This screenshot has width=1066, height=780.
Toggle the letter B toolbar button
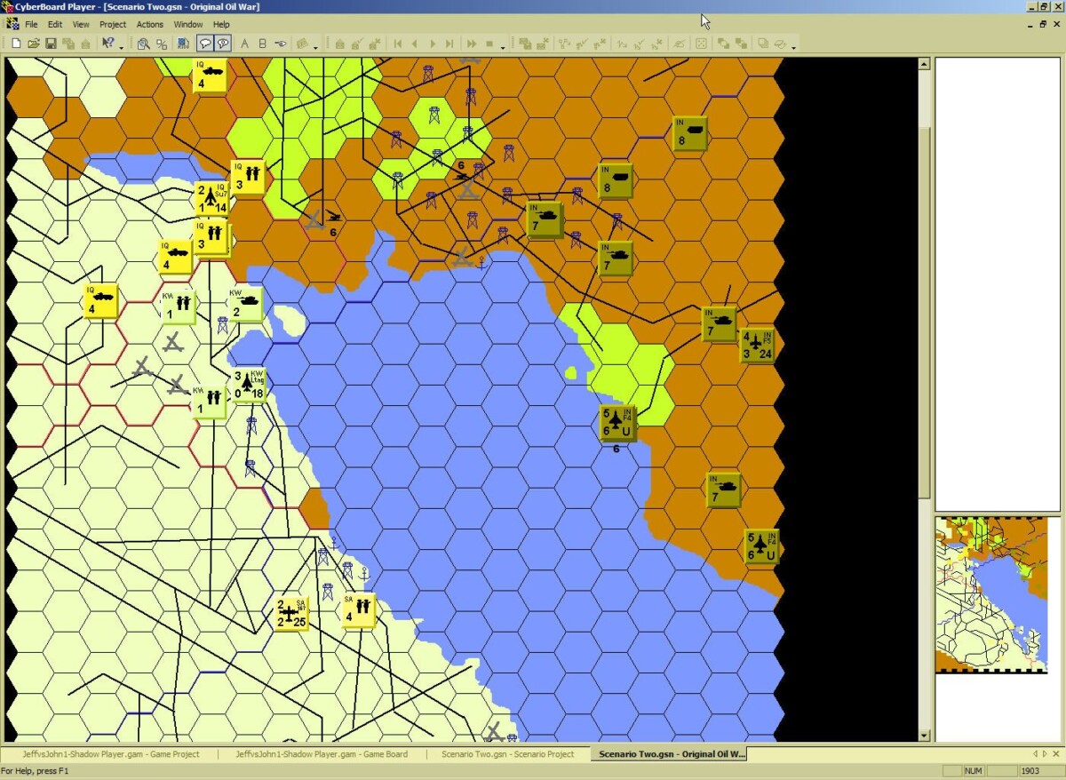pyautogui.click(x=262, y=44)
